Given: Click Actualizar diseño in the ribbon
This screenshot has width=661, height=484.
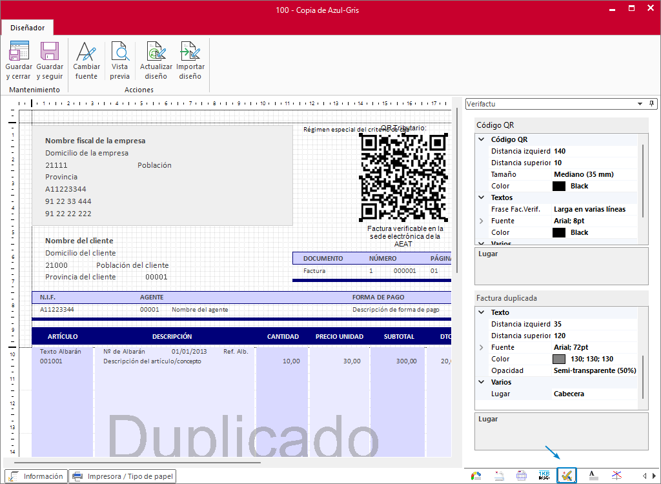Looking at the screenshot, I should pyautogui.click(x=156, y=59).
